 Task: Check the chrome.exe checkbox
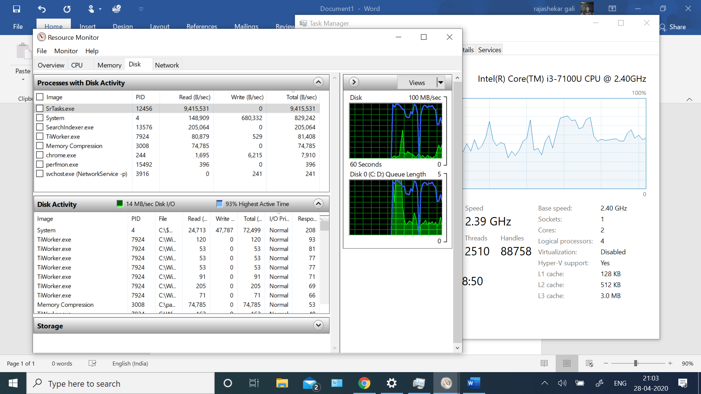coord(40,155)
